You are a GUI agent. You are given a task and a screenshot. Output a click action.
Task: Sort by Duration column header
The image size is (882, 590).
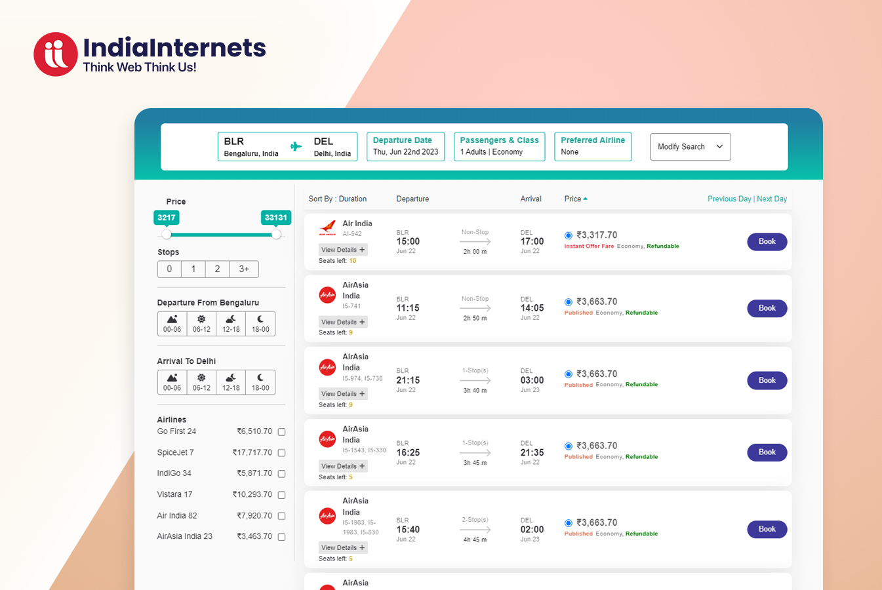353,199
